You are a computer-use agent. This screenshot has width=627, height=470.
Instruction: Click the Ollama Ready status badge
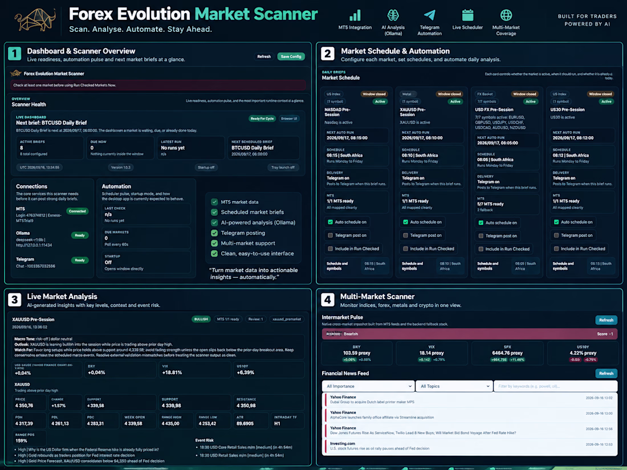(80, 235)
